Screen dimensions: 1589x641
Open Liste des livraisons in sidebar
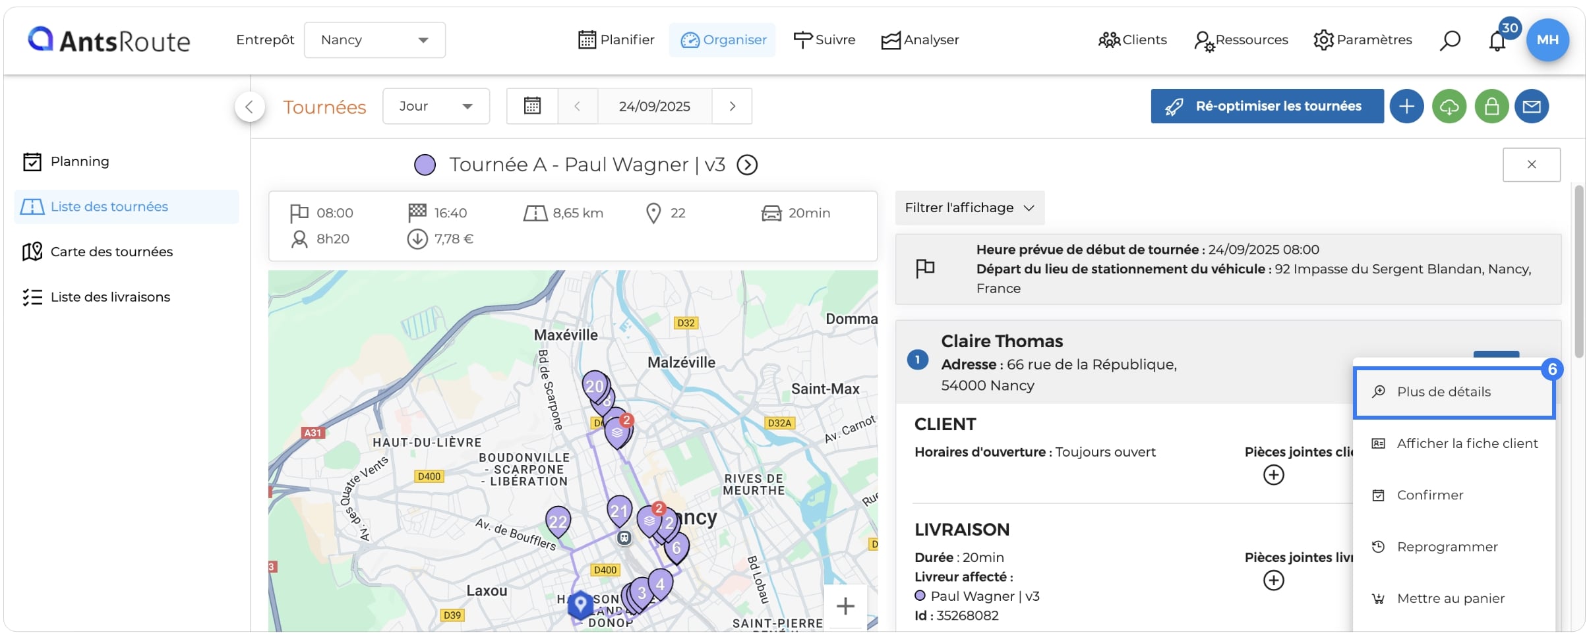(x=126, y=297)
